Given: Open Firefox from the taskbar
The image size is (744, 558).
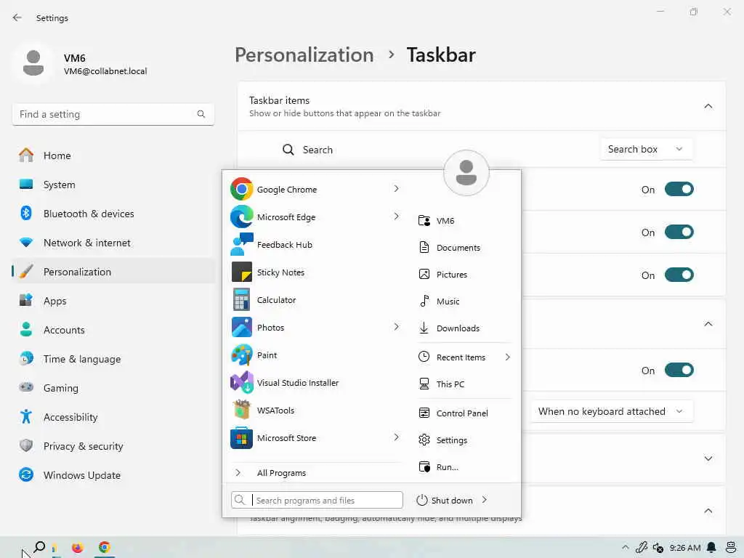Looking at the screenshot, I should pos(77,548).
